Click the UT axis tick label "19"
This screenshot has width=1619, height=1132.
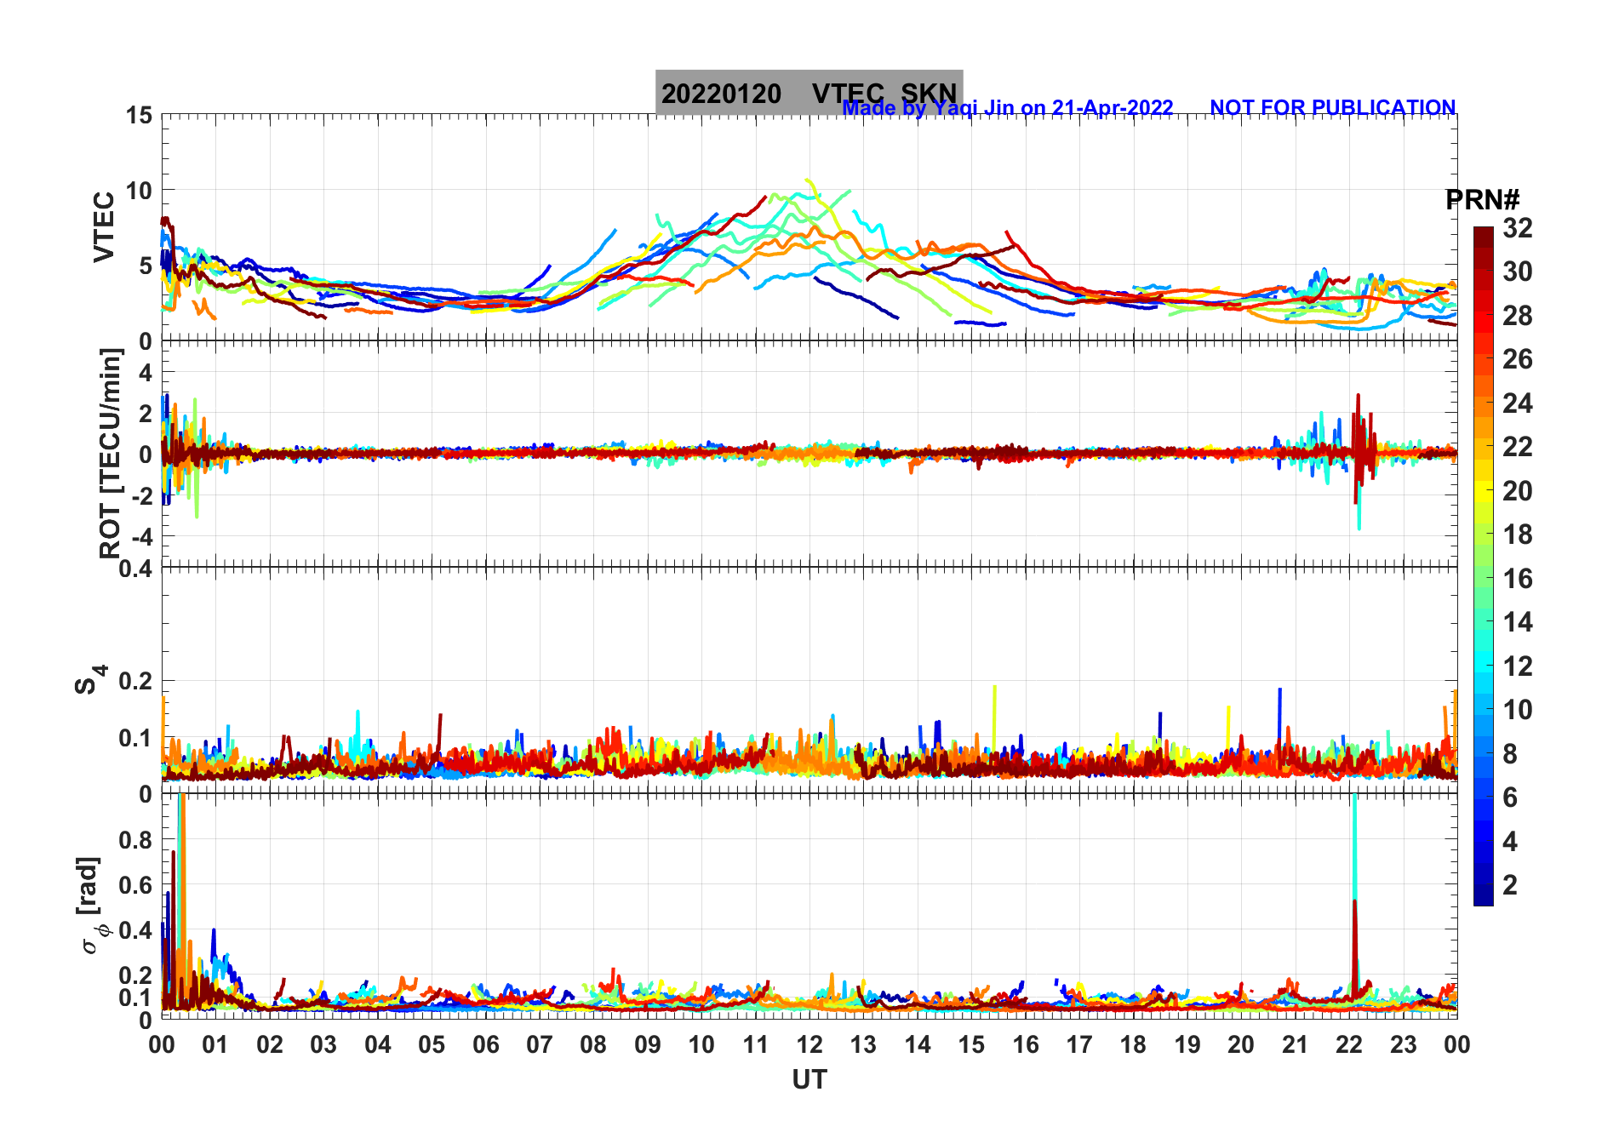click(x=1187, y=1045)
